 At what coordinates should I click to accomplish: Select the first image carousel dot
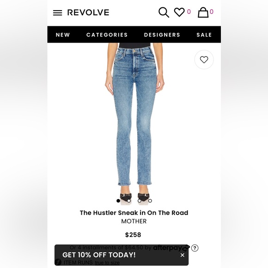point(118,201)
